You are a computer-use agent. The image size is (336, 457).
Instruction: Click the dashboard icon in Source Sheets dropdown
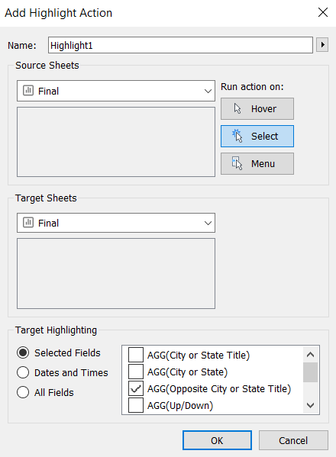[x=28, y=91]
